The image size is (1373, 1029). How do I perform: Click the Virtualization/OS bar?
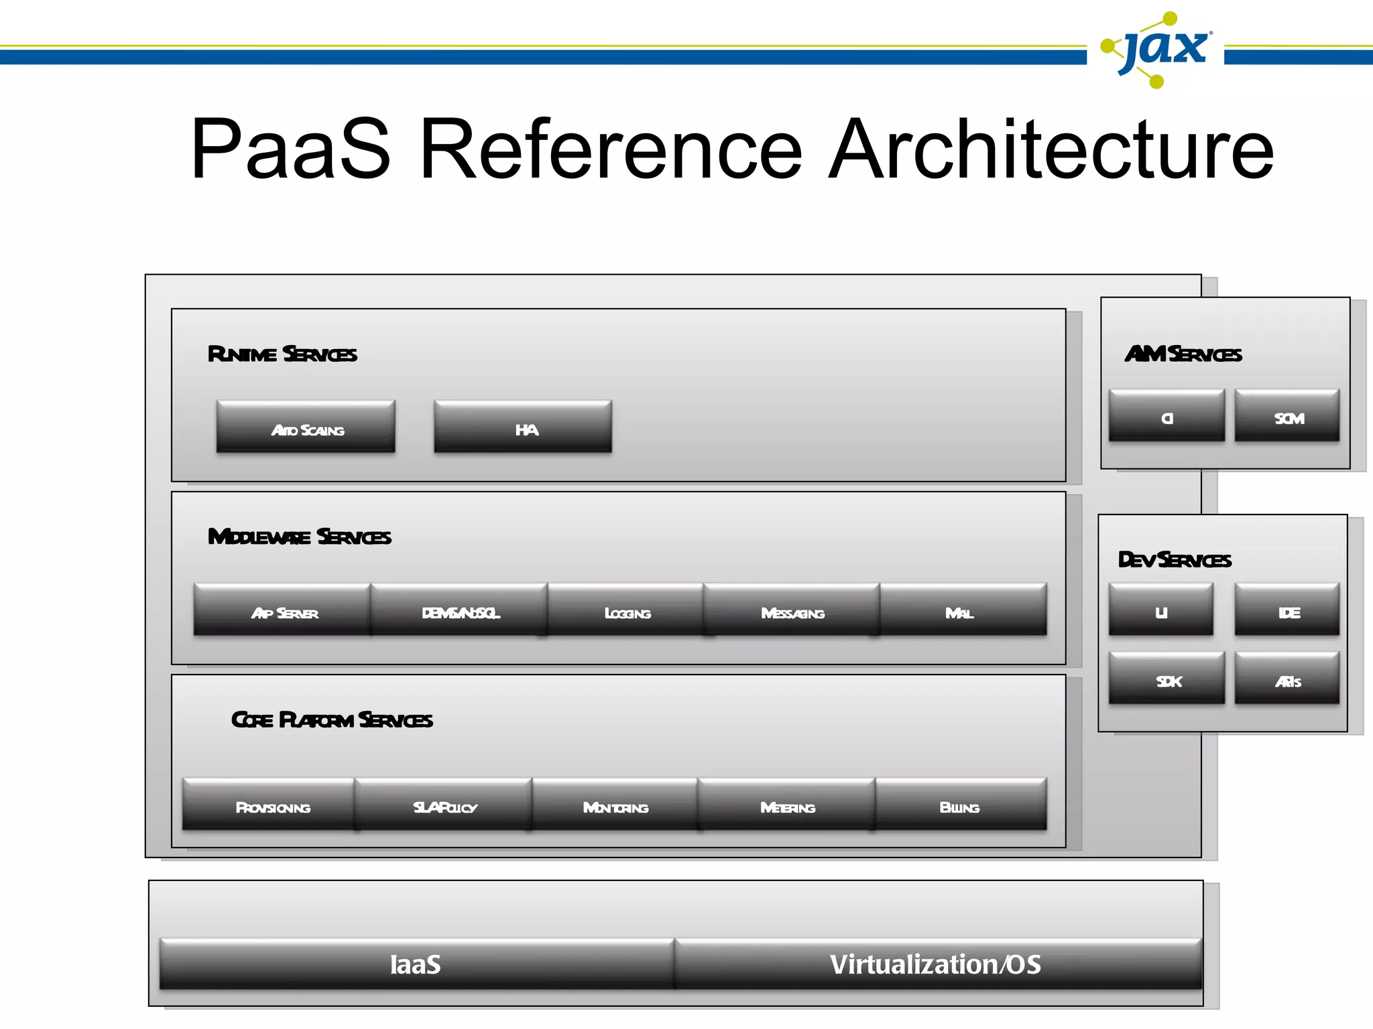point(938,964)
